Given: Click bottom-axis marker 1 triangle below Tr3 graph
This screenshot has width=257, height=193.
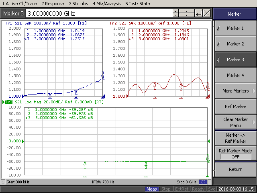Looking at the screenshot, I should [85, 177].
